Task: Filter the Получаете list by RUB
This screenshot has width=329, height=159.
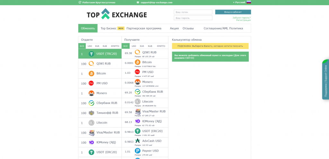Action: (x=150, y=46)
